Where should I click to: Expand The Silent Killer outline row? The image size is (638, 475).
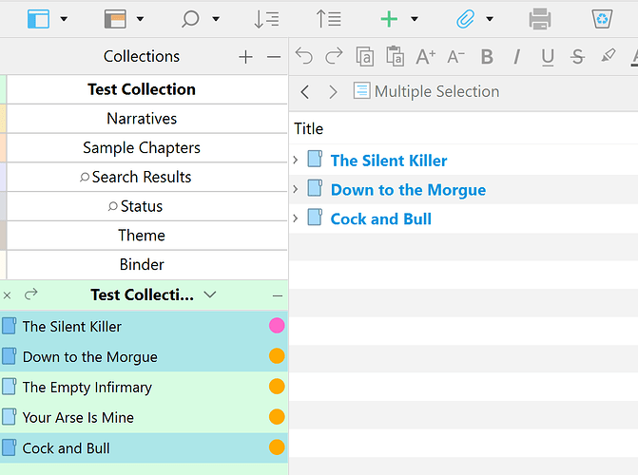pos(296,160)
